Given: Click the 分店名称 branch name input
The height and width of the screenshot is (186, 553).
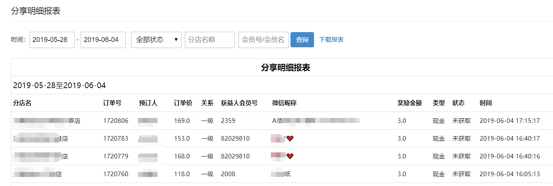Looking at the screenshot, I should click(210, 40).
